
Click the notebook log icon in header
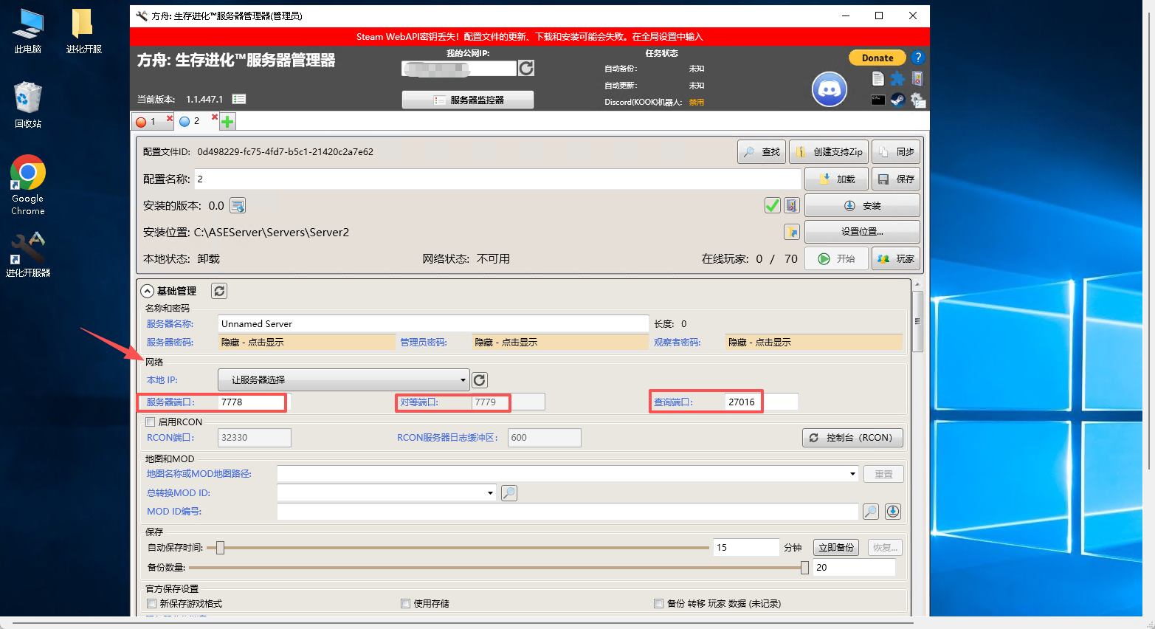coord(917,79)
